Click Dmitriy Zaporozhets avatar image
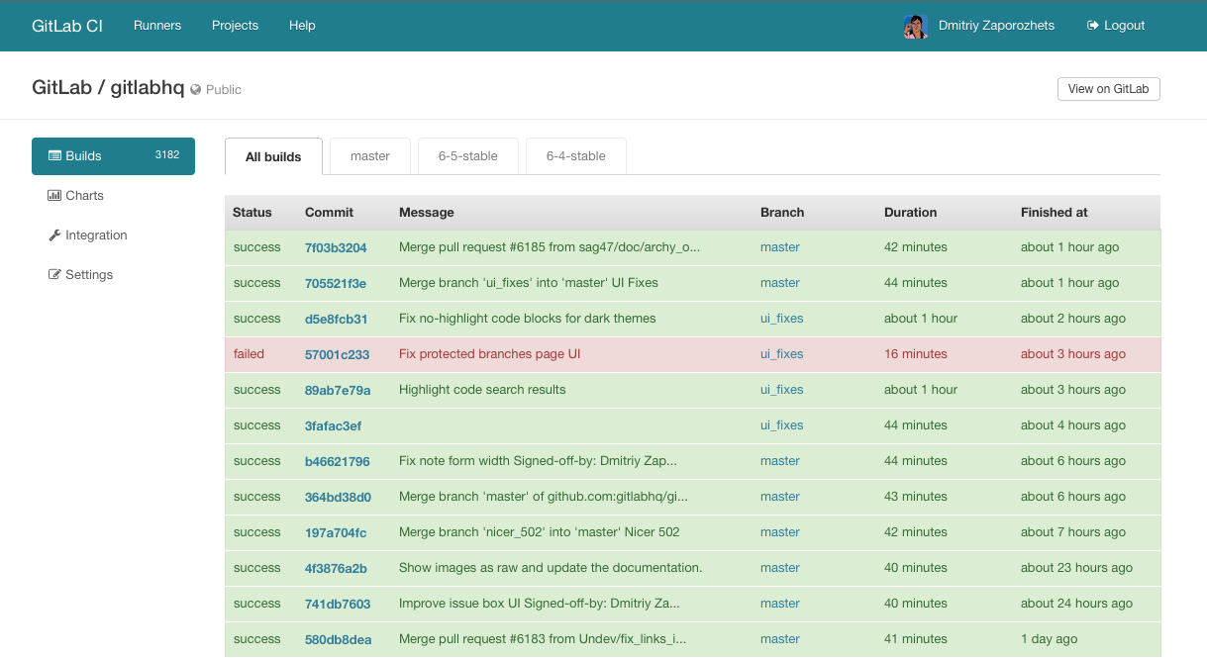This screenshot has height=658, width=1207. (x=915, y=27)
